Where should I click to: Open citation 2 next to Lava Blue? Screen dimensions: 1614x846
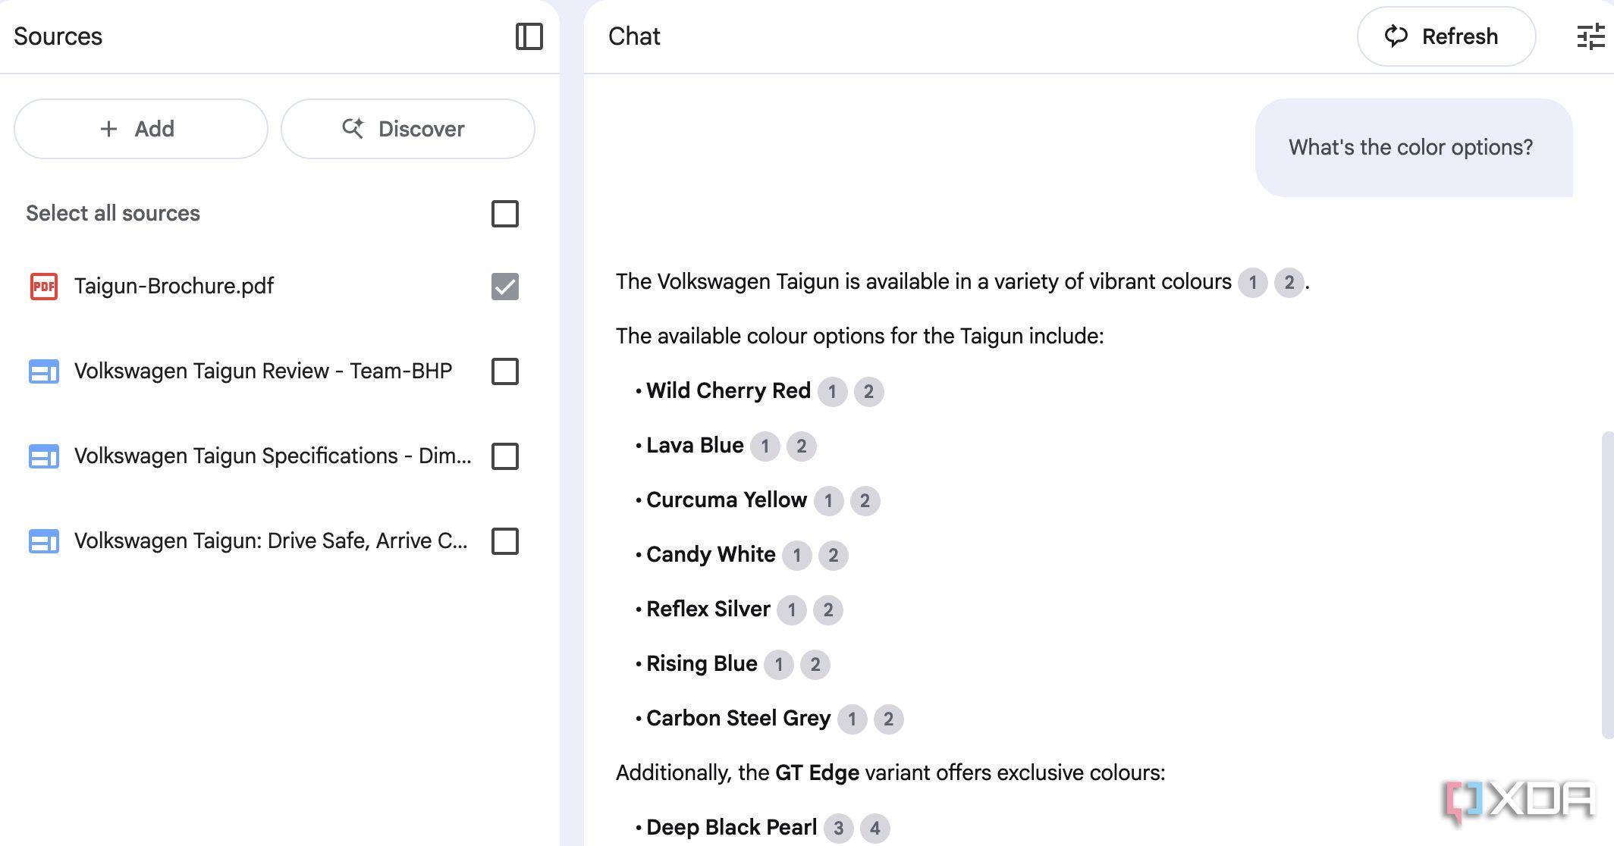pyautogui.click(x=802, y=446)
